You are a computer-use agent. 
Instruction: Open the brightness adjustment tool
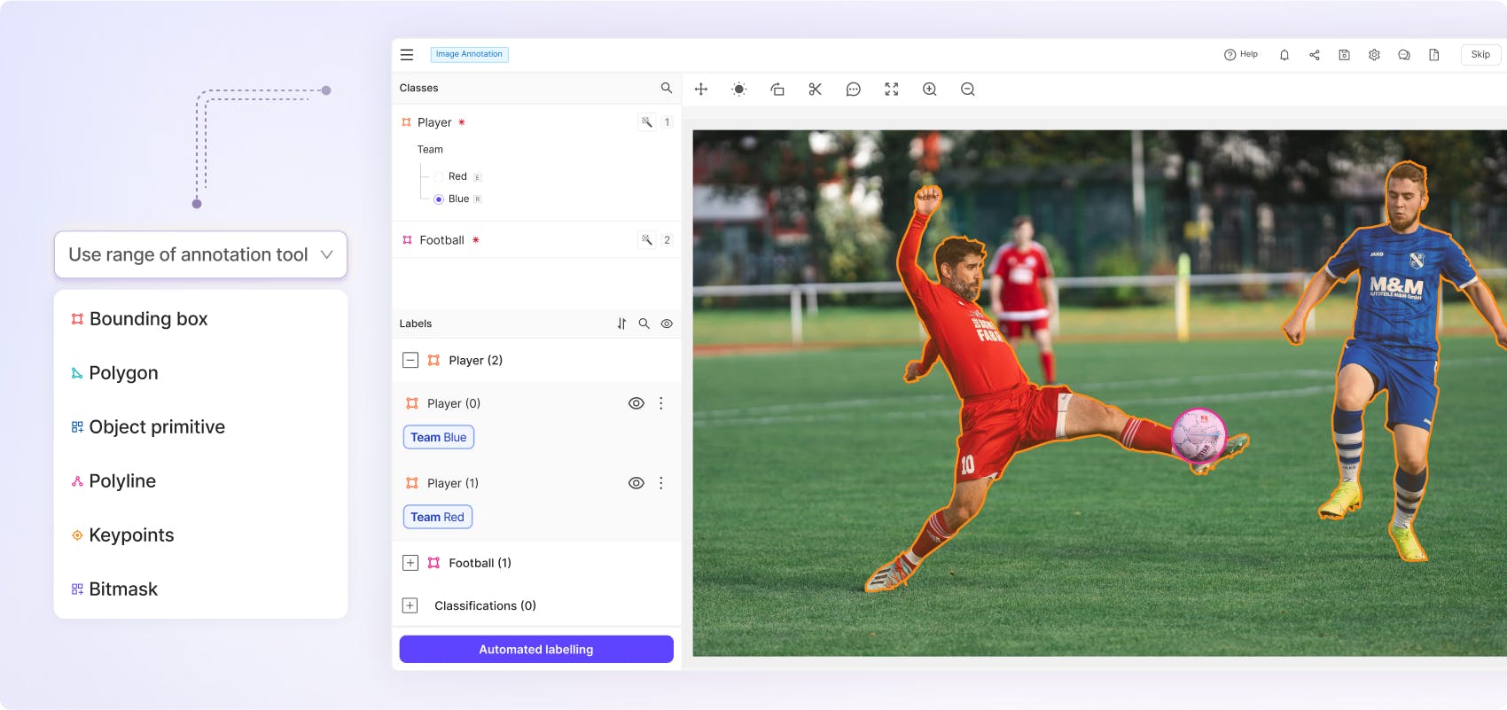tap(738, 89)
